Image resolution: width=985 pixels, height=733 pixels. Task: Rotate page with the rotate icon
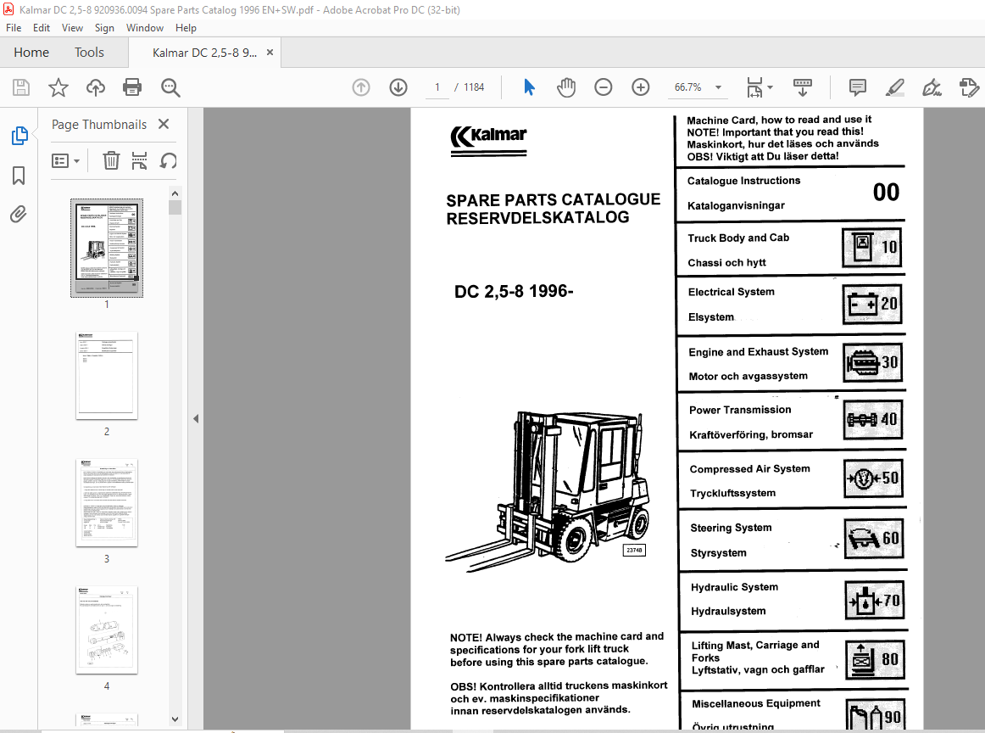(168, 161)
